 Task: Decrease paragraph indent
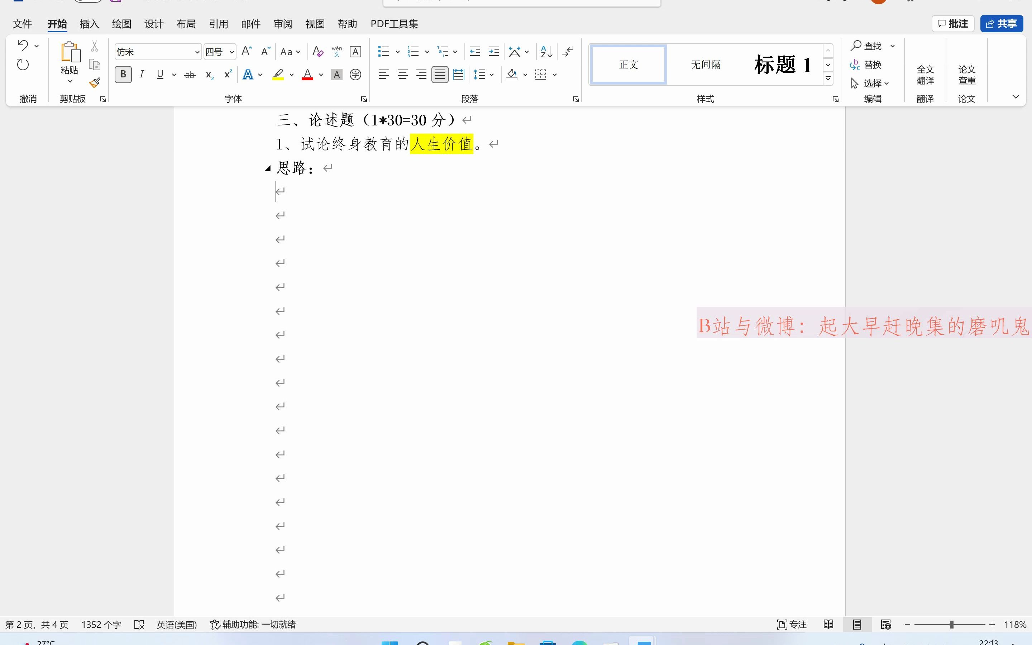click(x=475, y=52)
